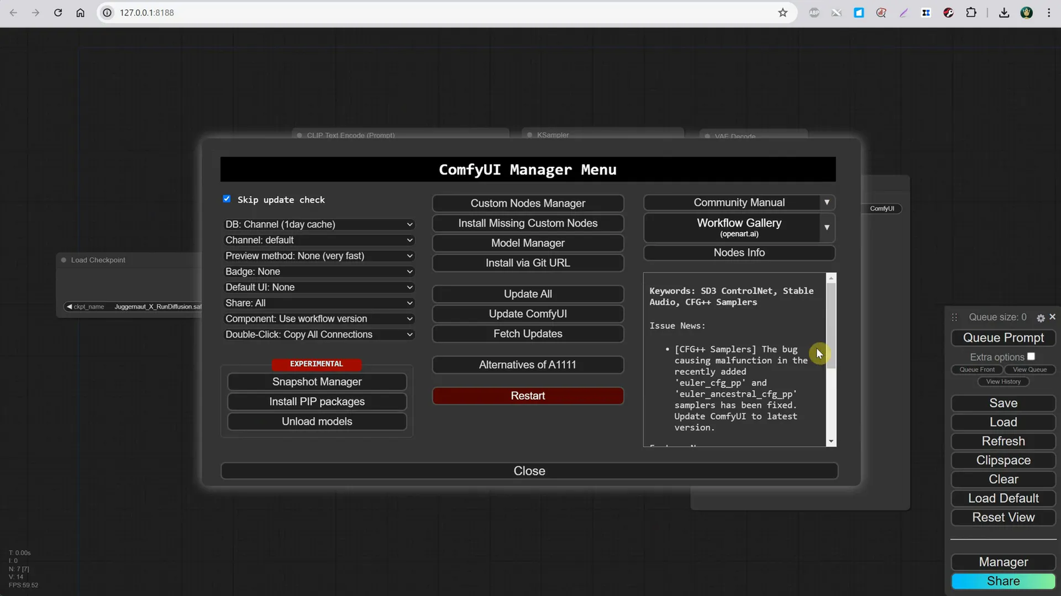Viewport: 1061px width, 596px height.
Task: Click the news panel scrollbar thumb
Action: 831,324
